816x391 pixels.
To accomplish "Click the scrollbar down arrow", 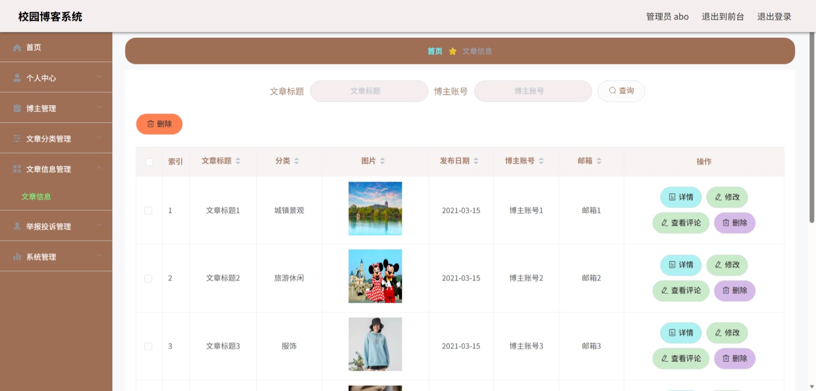I will [x=812, y=387].
